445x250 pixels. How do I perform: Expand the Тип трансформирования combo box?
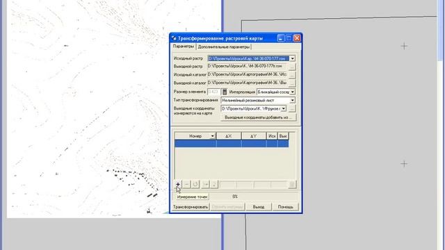pyautogui.click(x=292, y=100)
